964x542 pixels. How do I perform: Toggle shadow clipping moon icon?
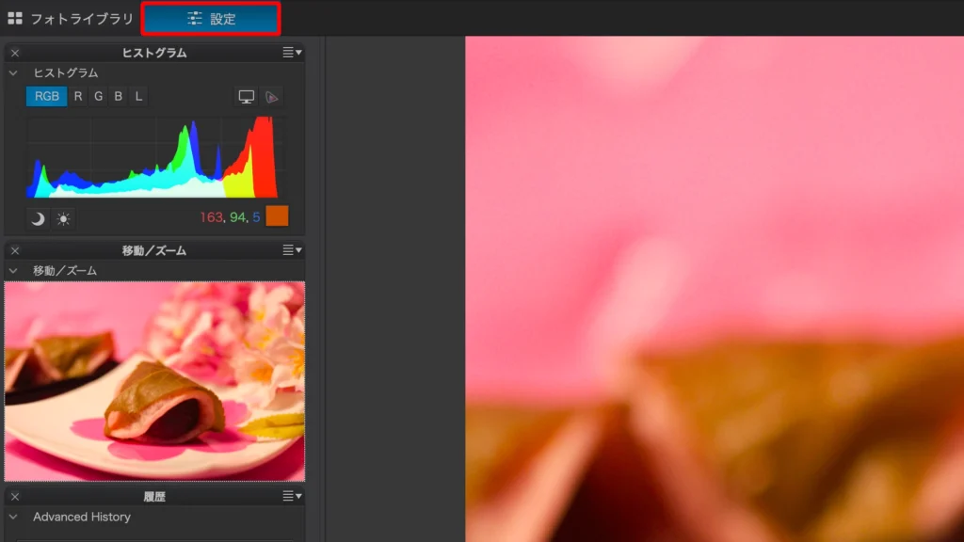click(x=38, y=218)
